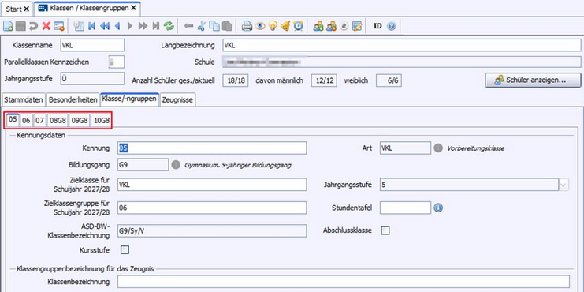Image resolution: width=584 pixels, height=292 pixels.
Task: Select class group tab 08G8
Action: pos(58,121)
